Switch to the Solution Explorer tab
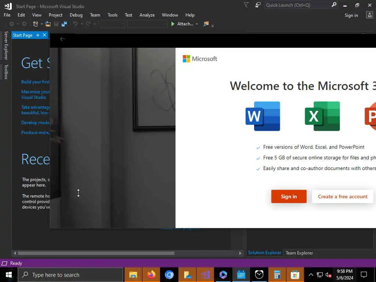This screenshot has height=282, width=376. click(264, 253)
